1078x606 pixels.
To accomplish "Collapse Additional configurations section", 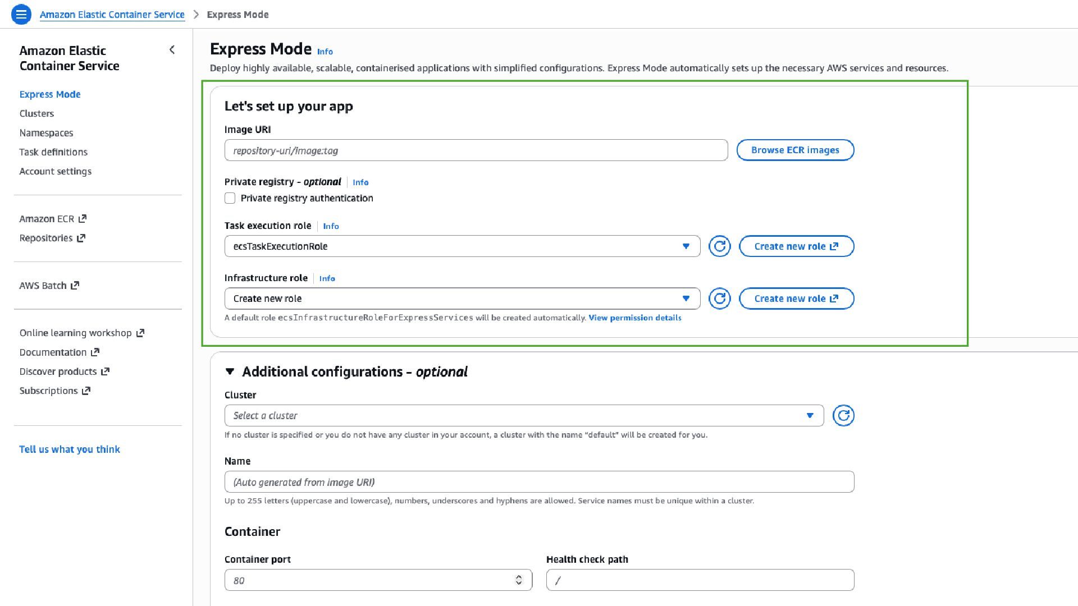I will [x=230, y=371].
